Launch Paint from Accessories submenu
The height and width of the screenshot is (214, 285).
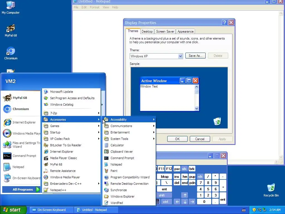click(x=129, y=171)
